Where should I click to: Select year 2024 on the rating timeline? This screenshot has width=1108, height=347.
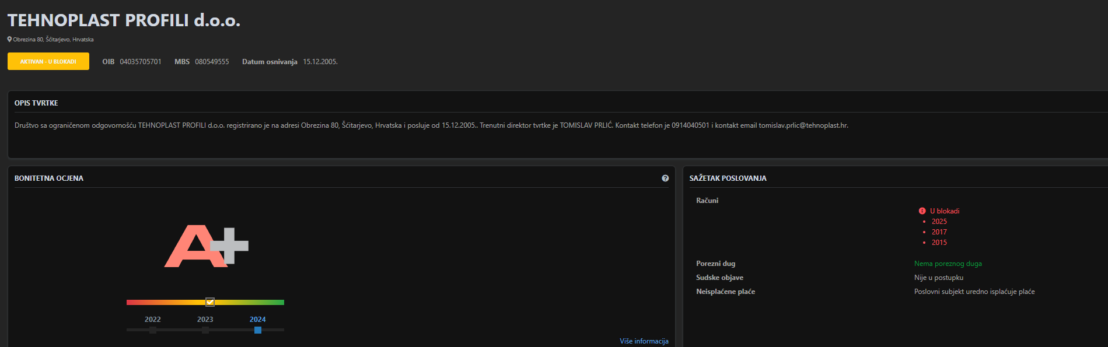pyautogui.click(x=258, y=320)
